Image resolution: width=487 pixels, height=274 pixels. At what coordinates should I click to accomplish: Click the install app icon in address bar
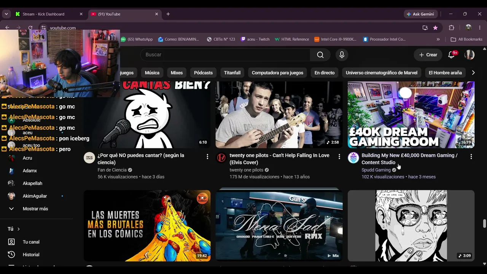tap(425, 28)
